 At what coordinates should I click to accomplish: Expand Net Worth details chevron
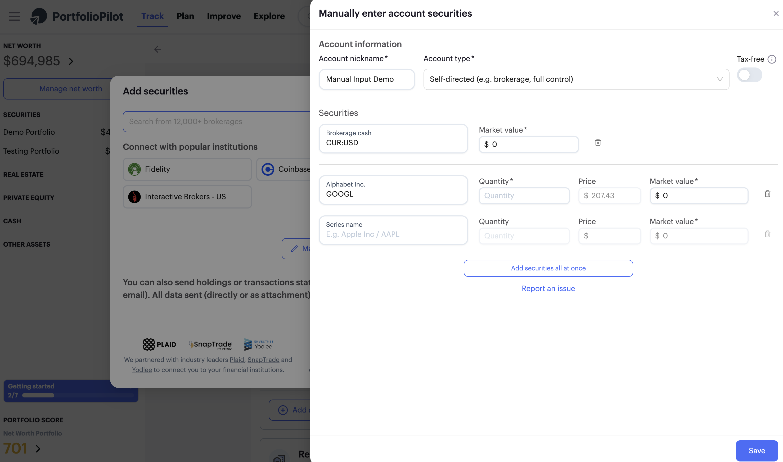click(x=71, y=61)
